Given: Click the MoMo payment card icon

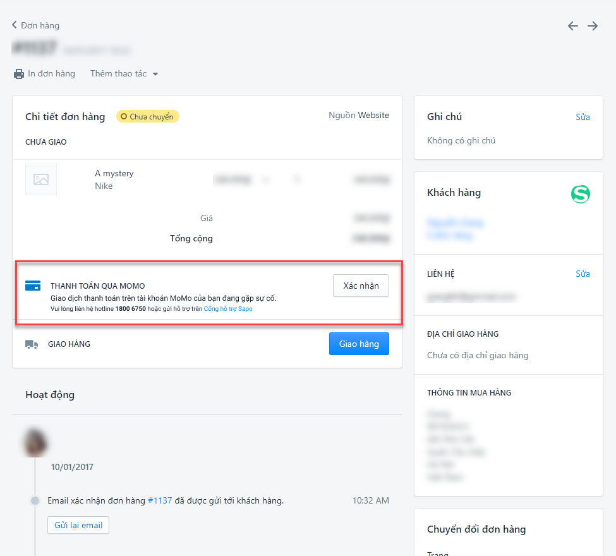Looking at the screenshot, I should [x=32, y=285].
